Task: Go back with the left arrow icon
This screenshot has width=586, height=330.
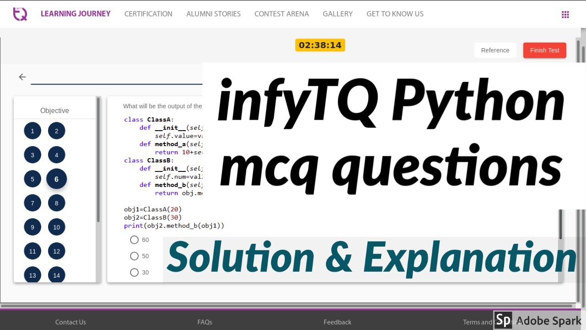Action: click(22, 77)
